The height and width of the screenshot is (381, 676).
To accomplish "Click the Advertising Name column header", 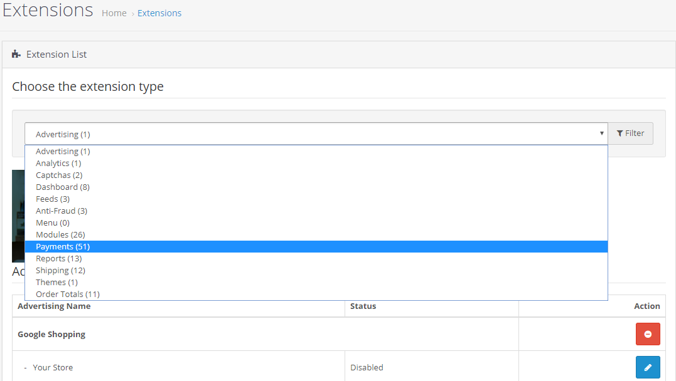I will click(54, 306).
